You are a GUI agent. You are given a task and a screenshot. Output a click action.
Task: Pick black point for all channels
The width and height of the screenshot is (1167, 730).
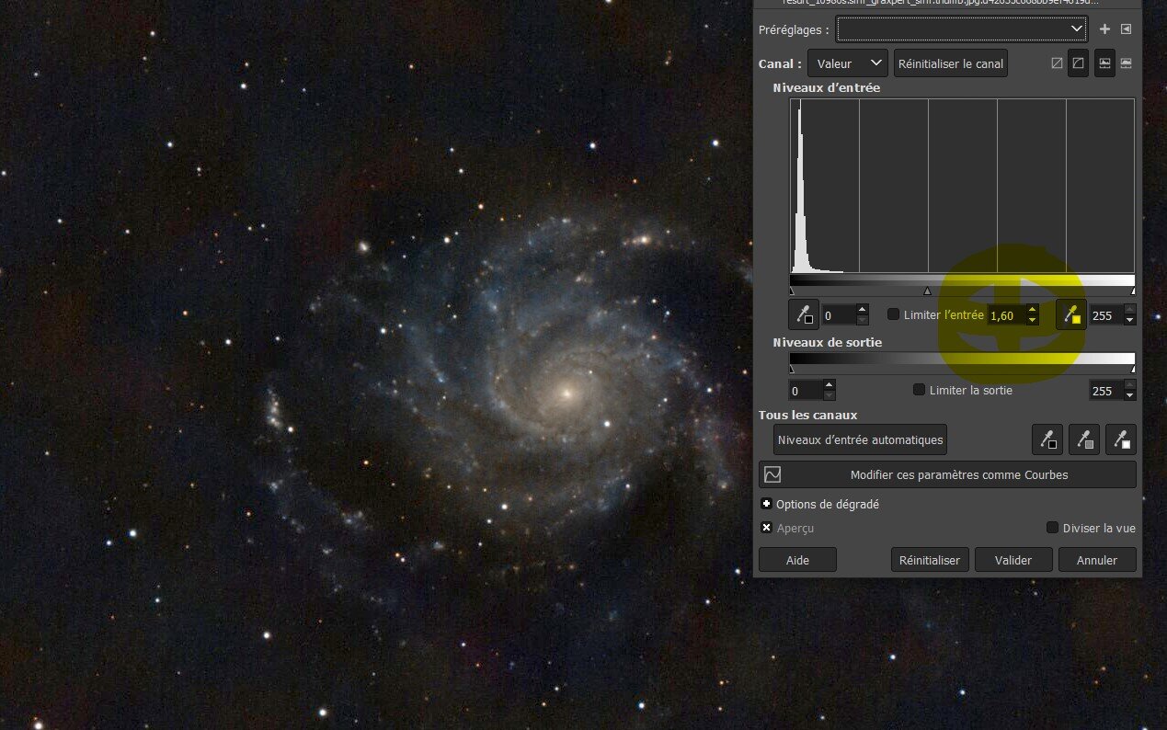click(x=1047, y=439)
